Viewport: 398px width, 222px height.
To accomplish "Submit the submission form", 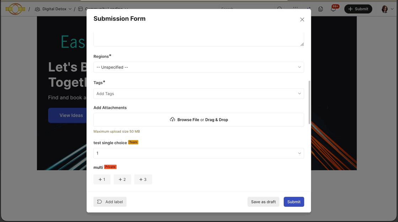I will (x=294, y=201).
